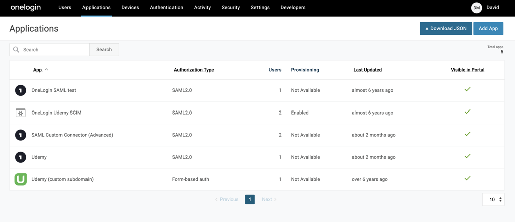Click Enabled provisioning cell

coord(300,113)
